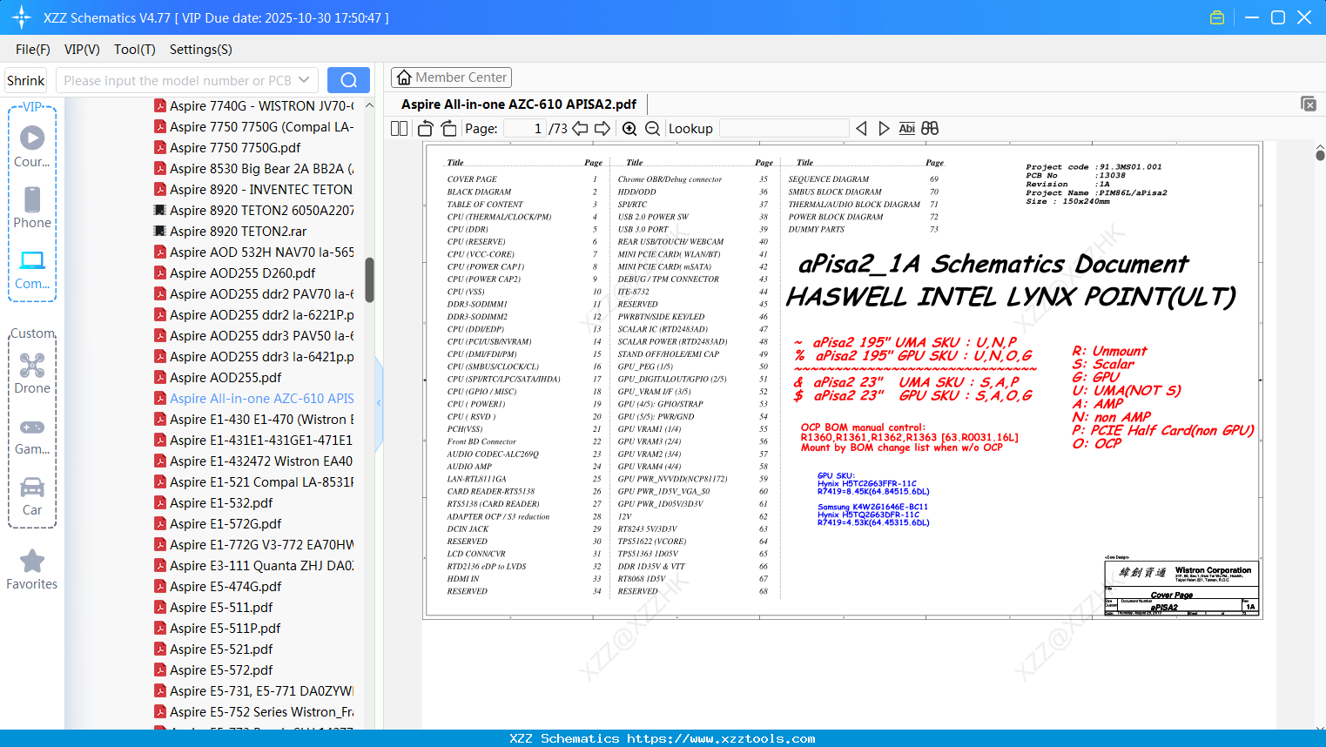Open Aspire 8920 - INVENTEC TETON file

click(x=254, y=189)
